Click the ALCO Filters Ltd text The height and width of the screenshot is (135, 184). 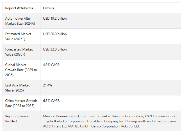pos(54,126)
